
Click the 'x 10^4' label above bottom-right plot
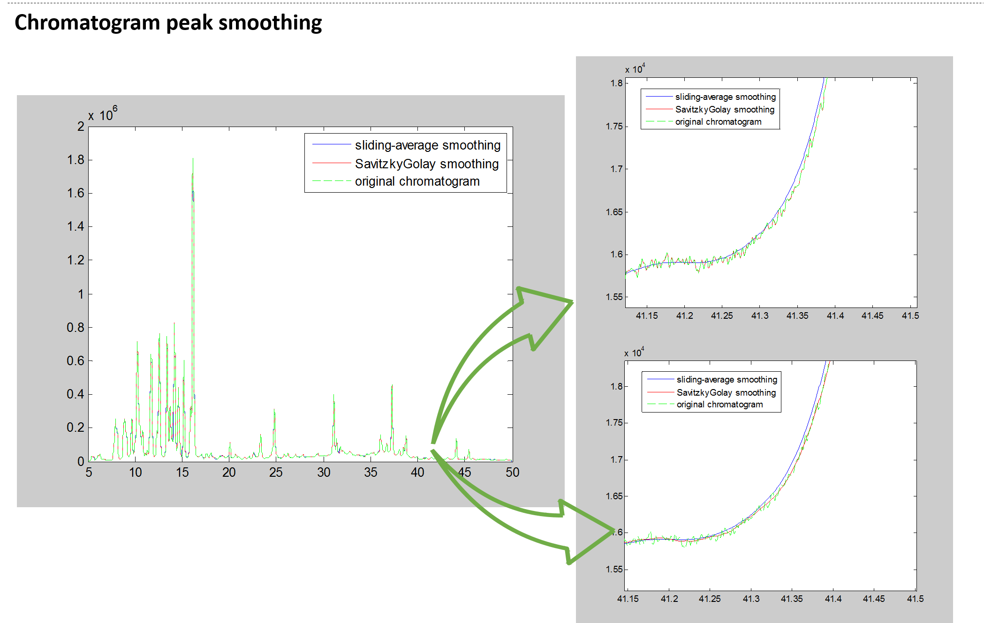point(634,353)
